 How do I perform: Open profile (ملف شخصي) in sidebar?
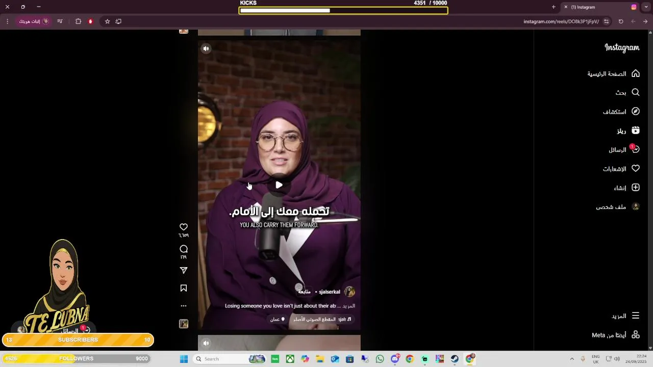[x=618, y=206]
